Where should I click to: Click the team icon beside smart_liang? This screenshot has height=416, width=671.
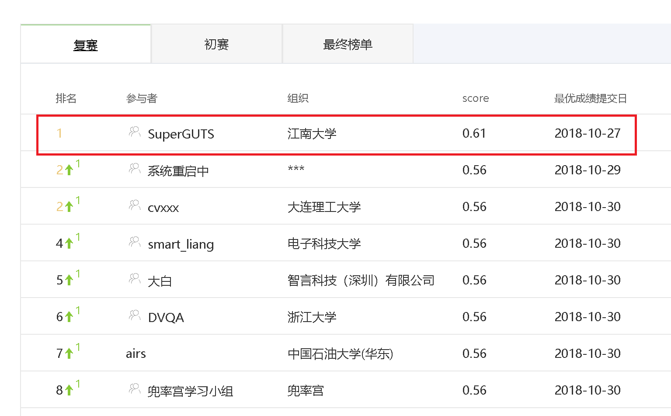135,242
